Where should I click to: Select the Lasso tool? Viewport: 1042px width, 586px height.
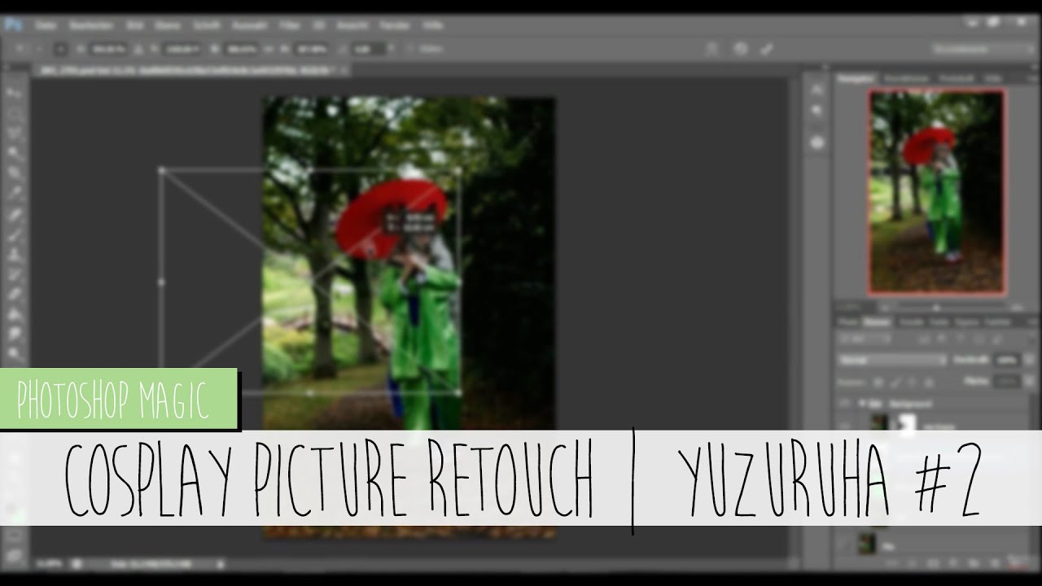click(15, 133)
